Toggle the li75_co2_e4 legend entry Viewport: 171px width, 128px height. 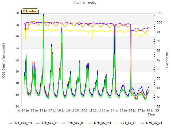point(73,123)
